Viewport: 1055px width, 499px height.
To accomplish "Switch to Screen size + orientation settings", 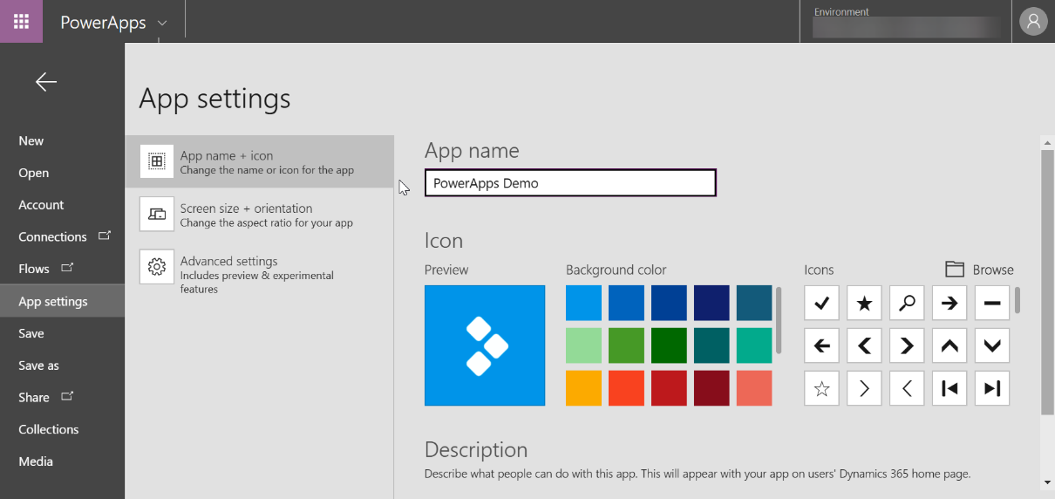I will [x=259, y=214].
